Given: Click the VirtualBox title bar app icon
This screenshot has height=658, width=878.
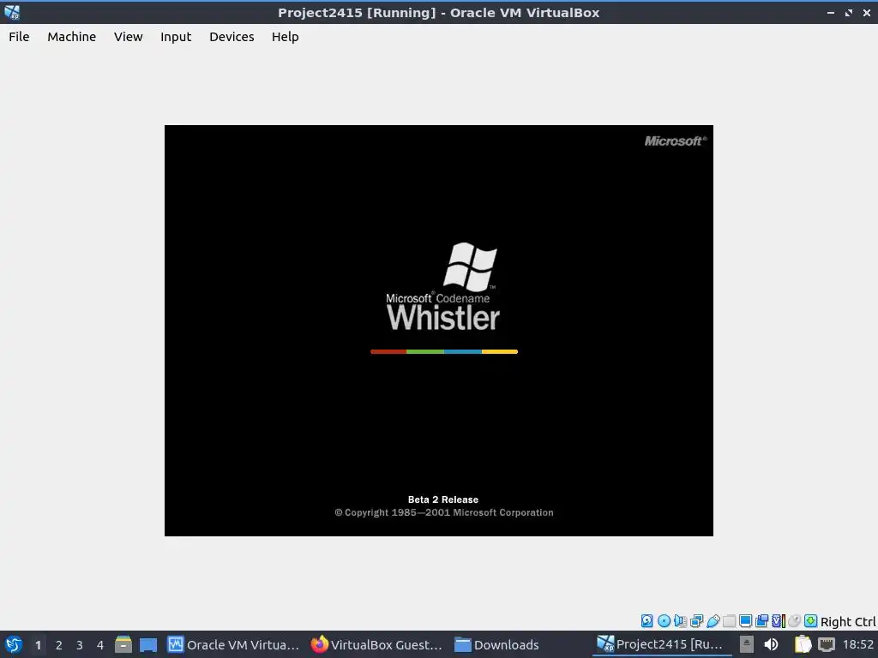Looking at the screenshot, I should [x=12, y=12].
